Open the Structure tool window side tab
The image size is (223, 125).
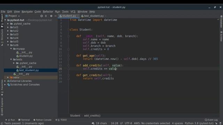[x=2, y=37]
